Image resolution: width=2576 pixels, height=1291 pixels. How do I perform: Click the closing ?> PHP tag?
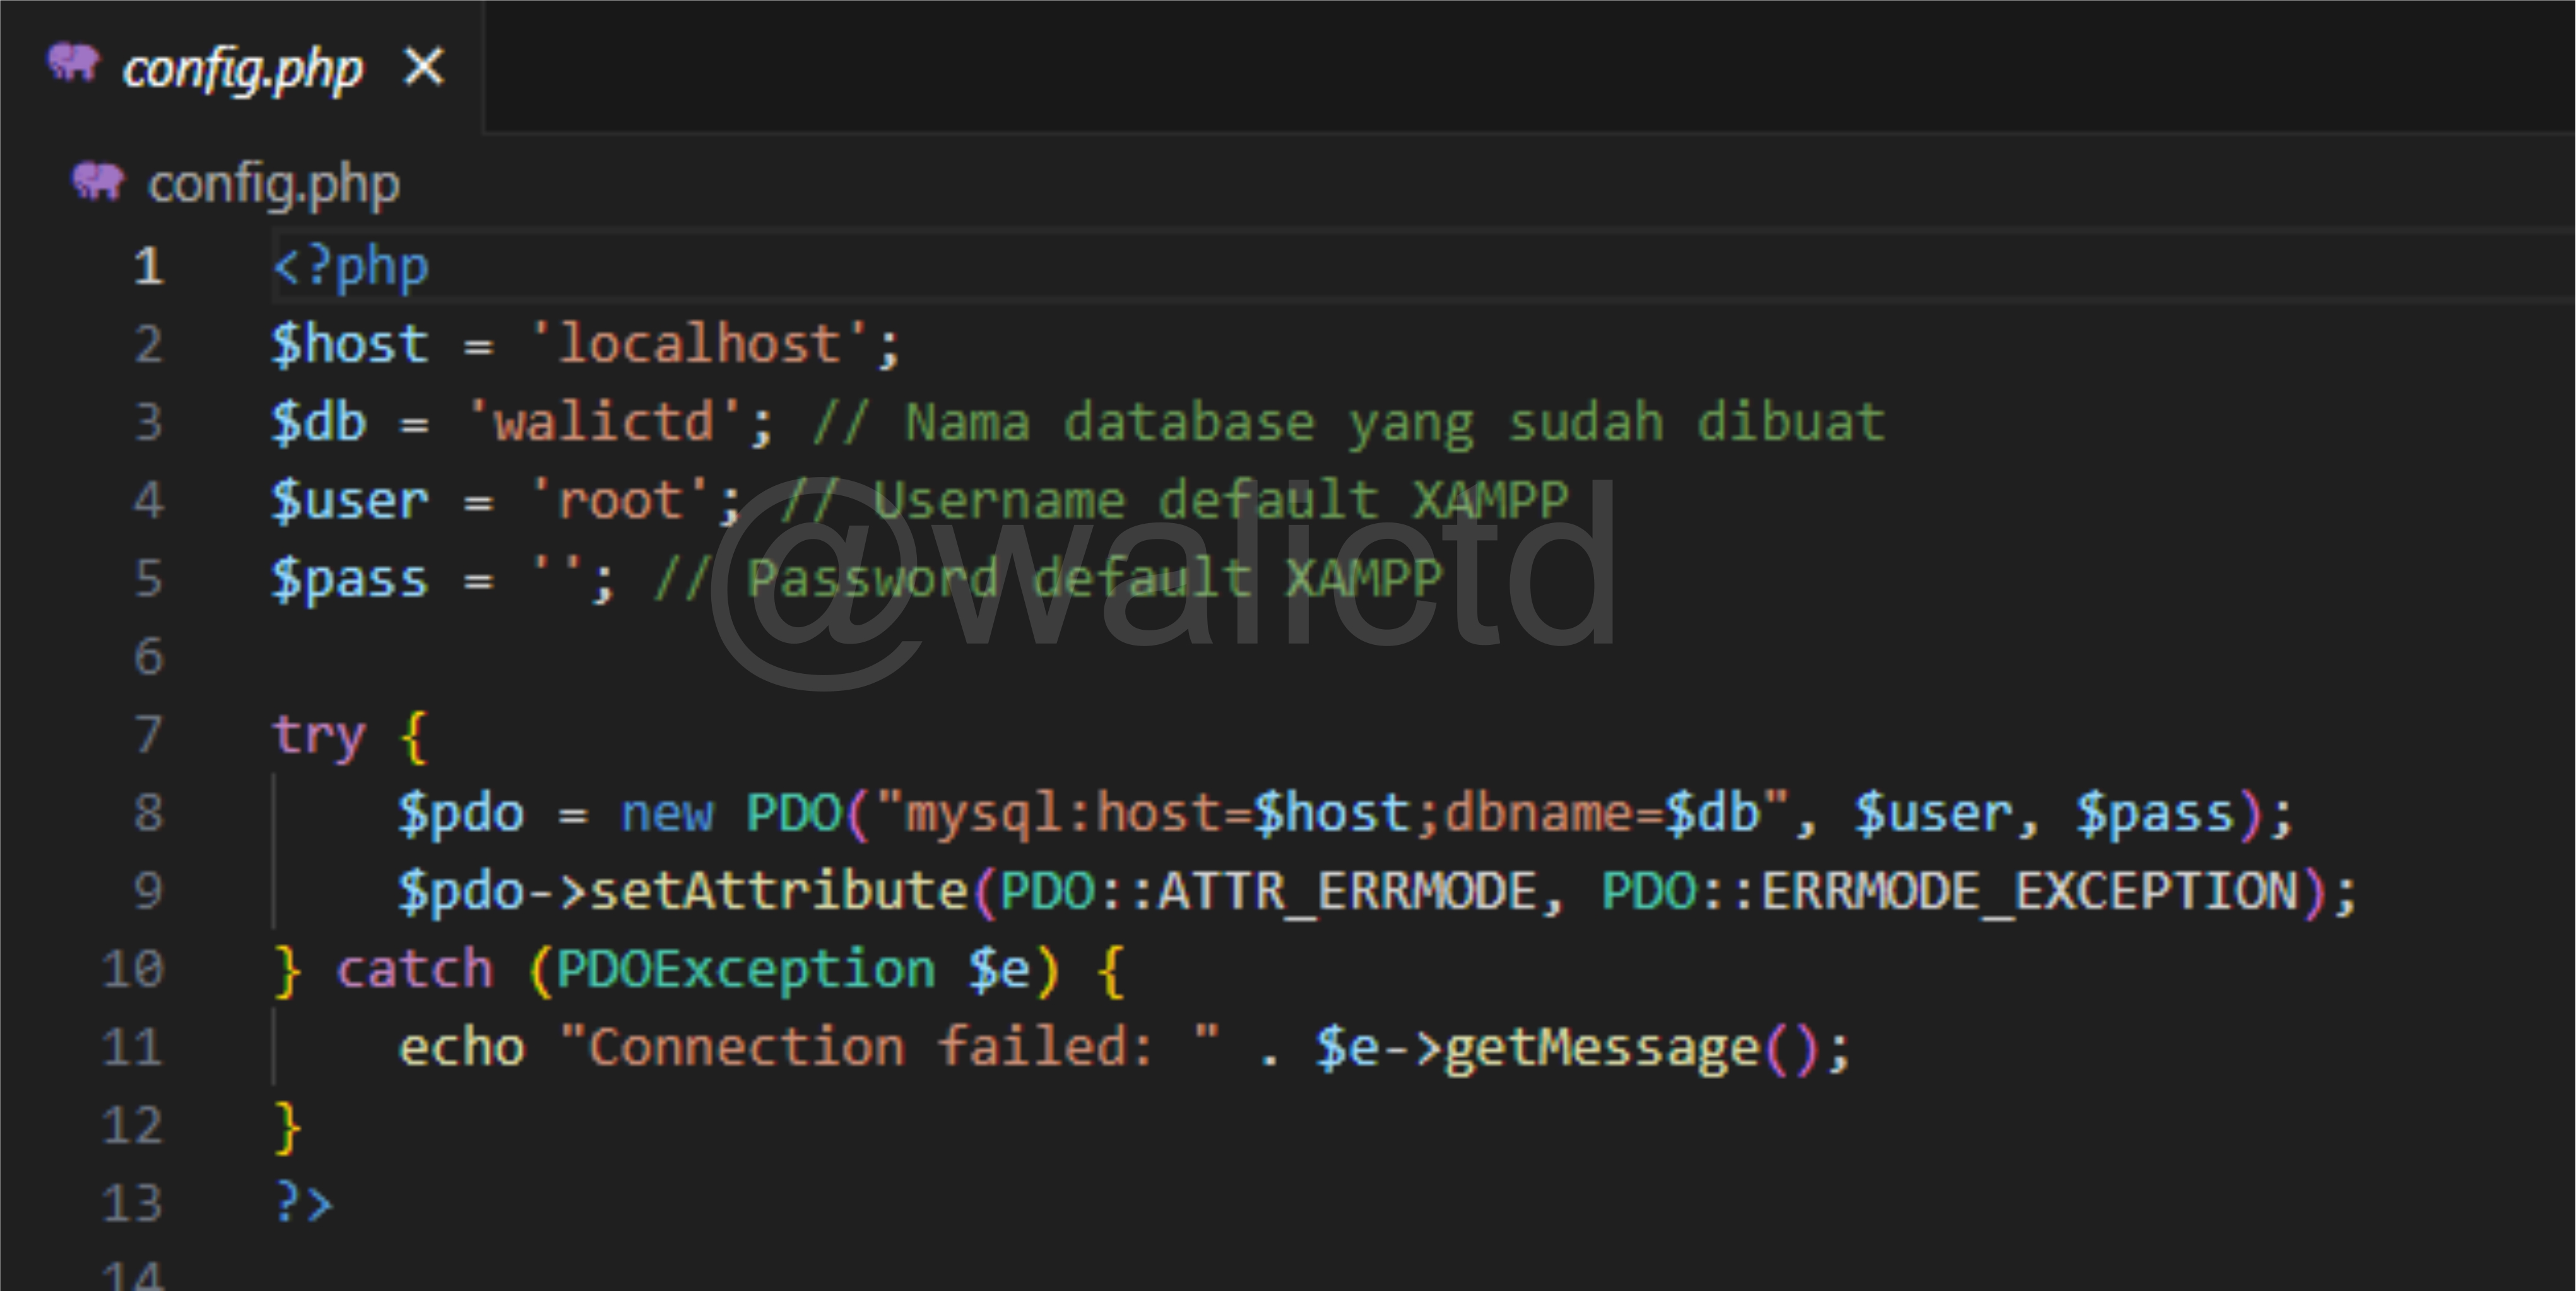[x=303, y=1203]
